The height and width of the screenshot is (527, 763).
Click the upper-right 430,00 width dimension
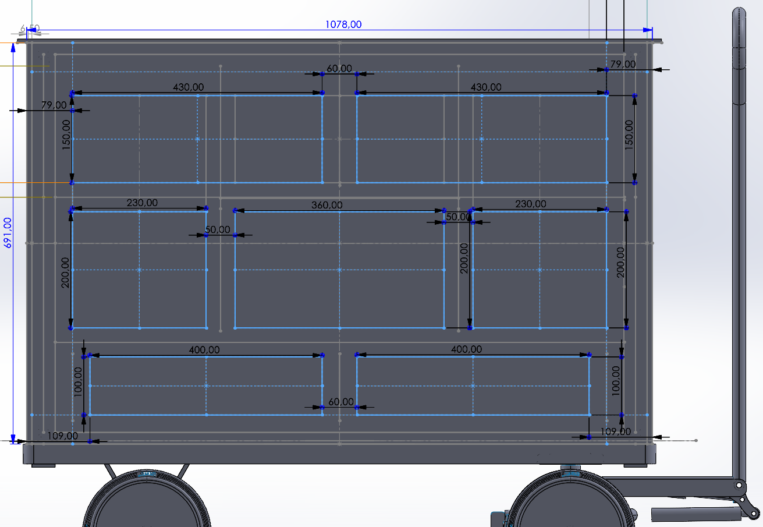485,87
